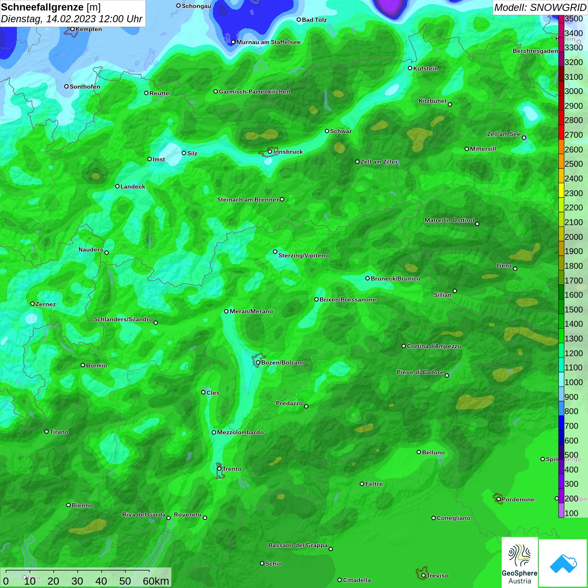Click the 'Predazzo' label
Screen dimensions: 588x588
[x=289, y=403]
